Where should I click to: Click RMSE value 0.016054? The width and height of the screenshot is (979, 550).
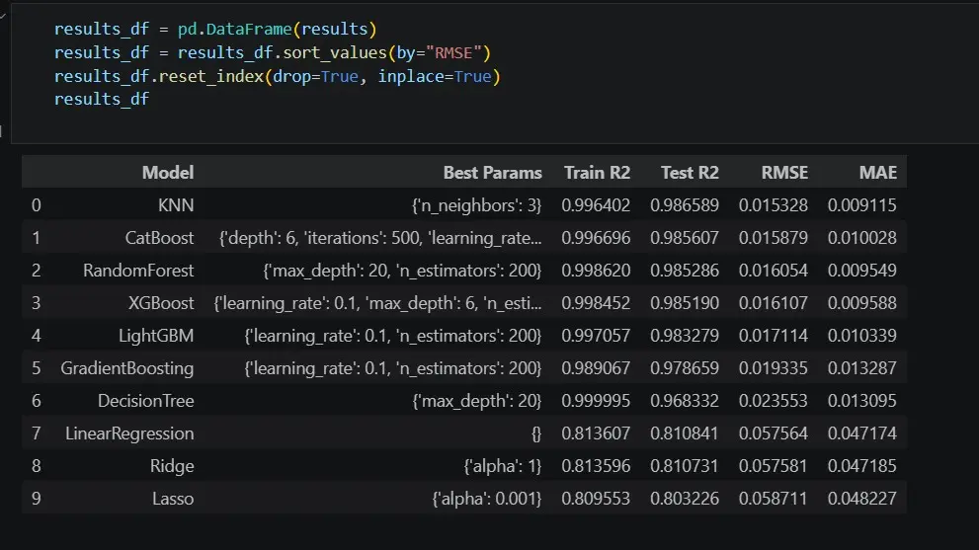click(x=773, y=271)
